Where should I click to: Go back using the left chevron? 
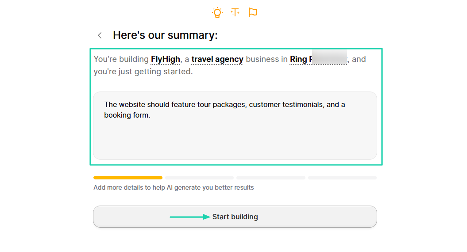(x=100, y=35)
